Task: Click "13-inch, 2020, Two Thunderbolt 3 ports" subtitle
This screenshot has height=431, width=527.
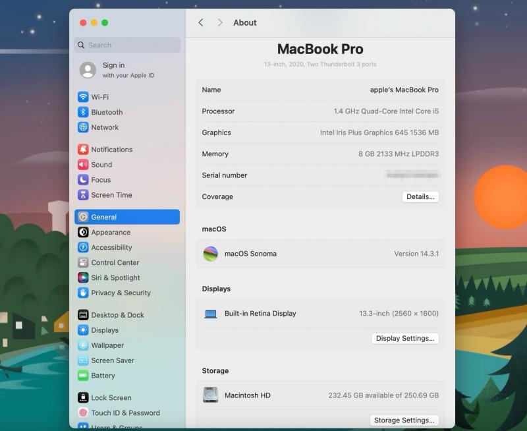Action: pos(320,64)
